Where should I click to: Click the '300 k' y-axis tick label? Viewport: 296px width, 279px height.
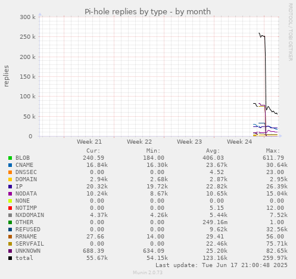27,17
